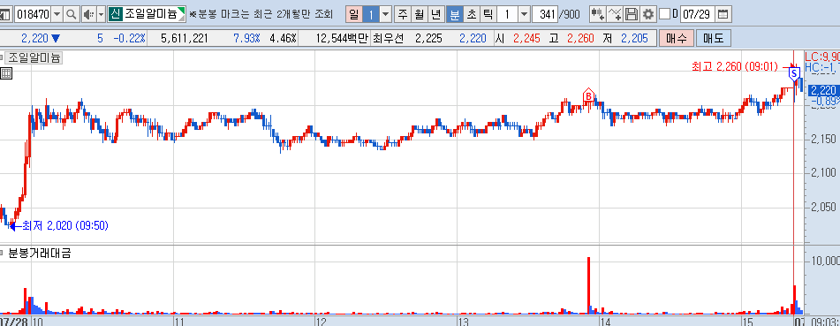Select seconds 초 chart period

point(471,14)
